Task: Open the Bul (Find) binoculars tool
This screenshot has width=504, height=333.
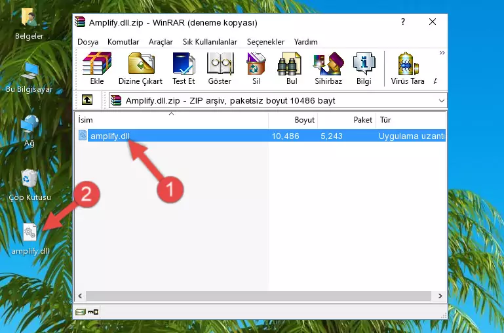Action: coord(291,68)
